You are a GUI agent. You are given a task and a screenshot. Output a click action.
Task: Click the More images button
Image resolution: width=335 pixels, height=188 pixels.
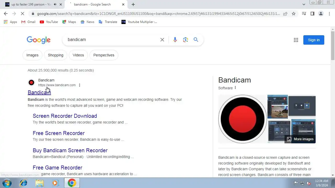pyautogui.click(x=300, y=139)
